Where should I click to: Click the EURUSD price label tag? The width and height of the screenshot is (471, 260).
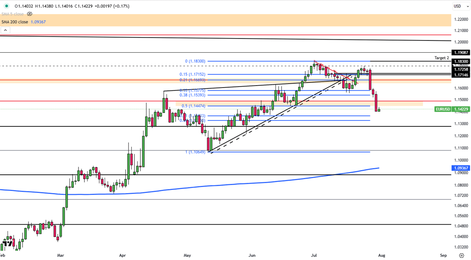click(x=442, y=109)
